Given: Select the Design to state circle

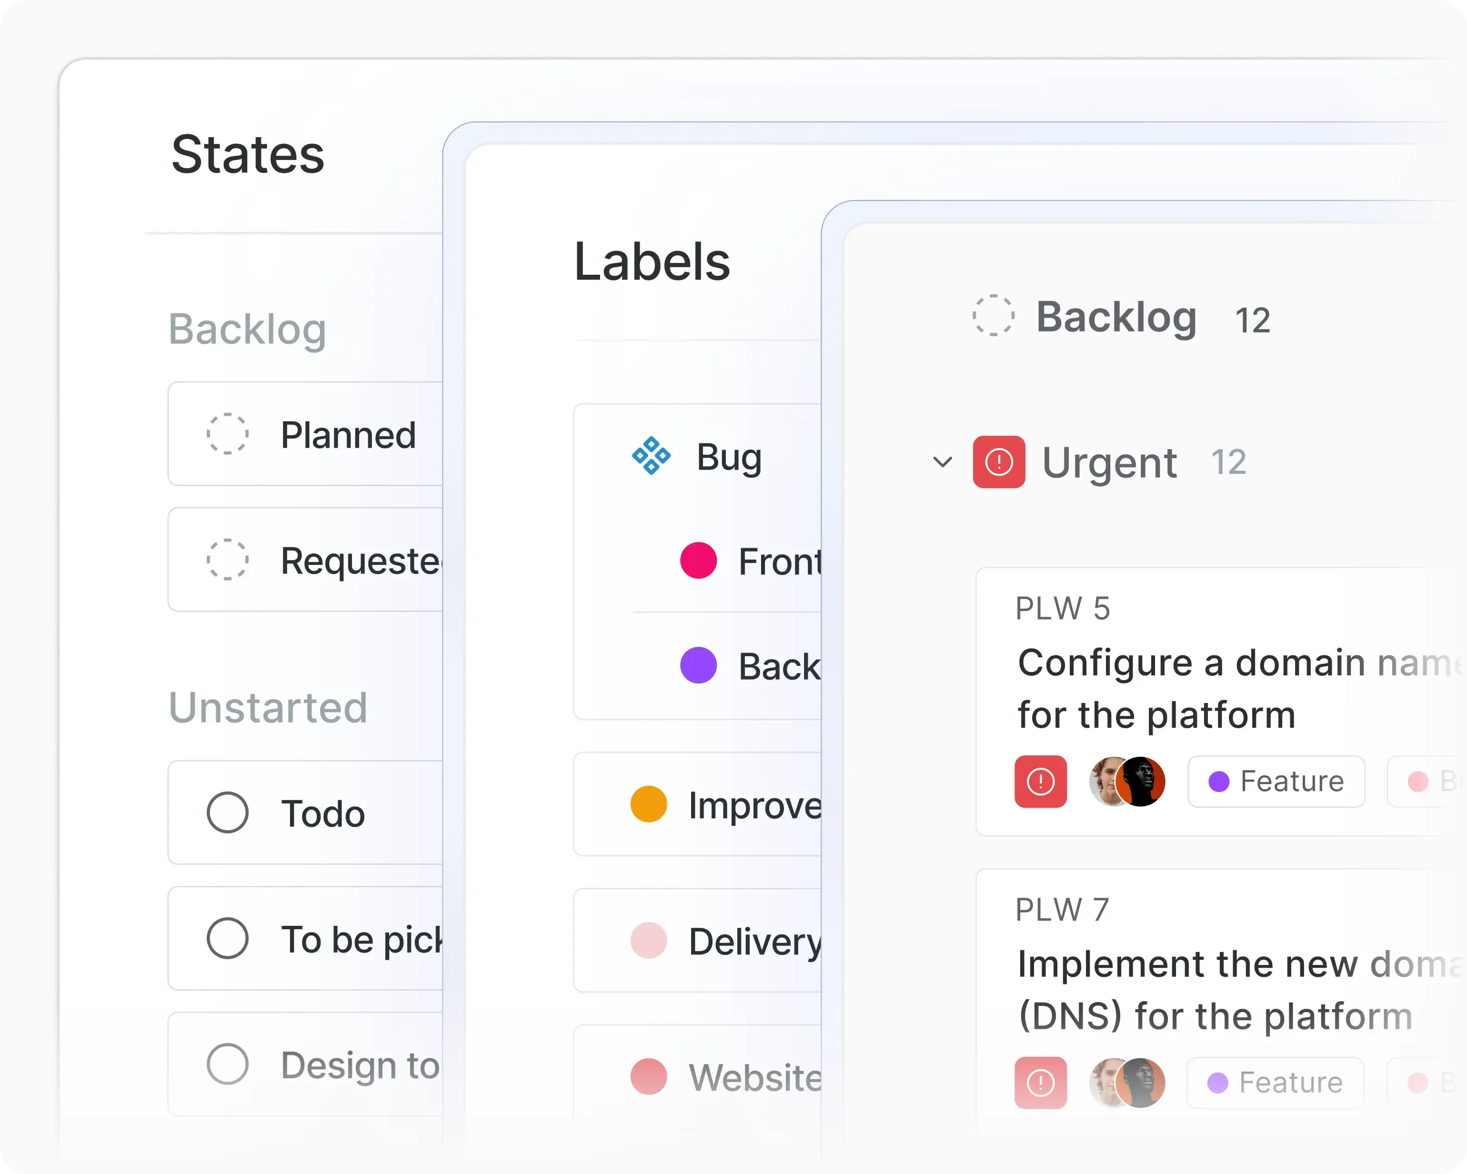Looking at the screenshot, I should (x=229, y=1064).
